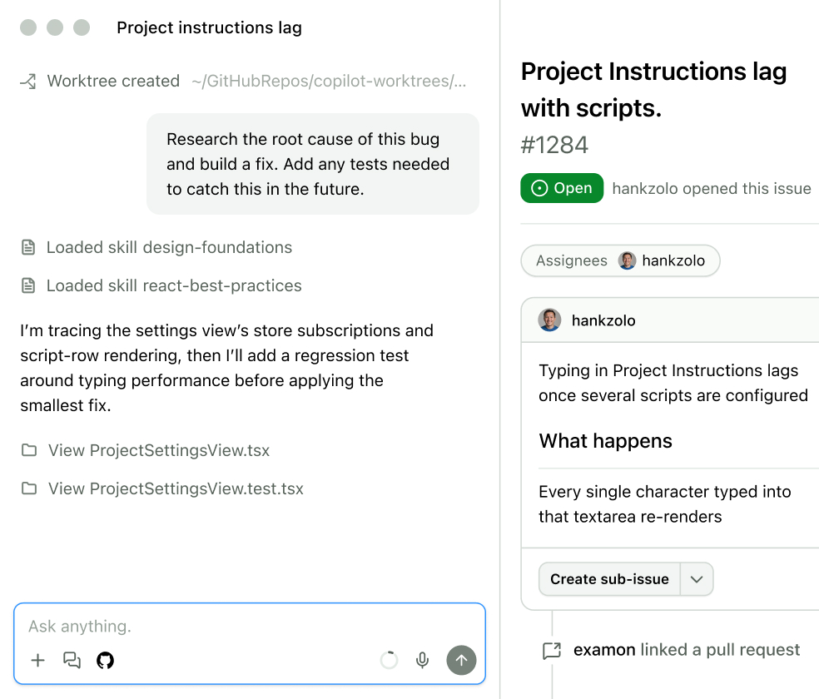The width and height of the screenshot is (819, 699).
Task: Click hankzolo avatar in Assignees pill
Action: 627,260
